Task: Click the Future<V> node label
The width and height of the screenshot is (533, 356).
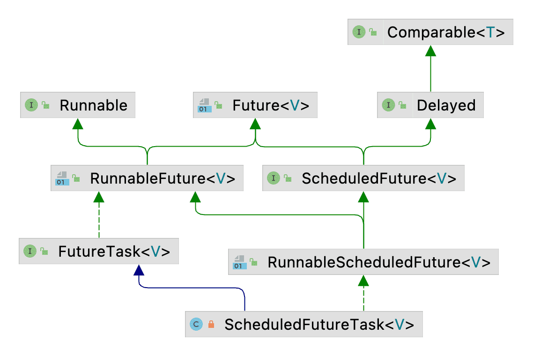Action: tap(271, 105)
